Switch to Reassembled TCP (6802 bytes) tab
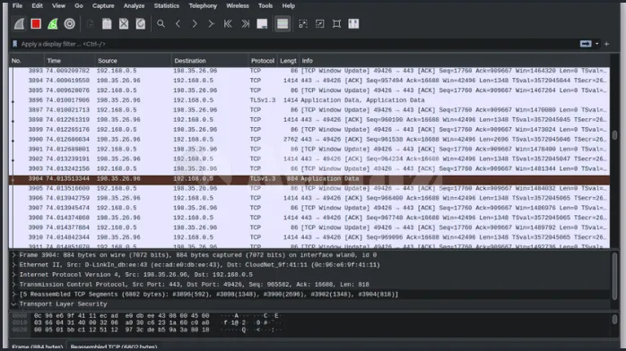The width and height of the screenshot is (626, 351). click(x=113, y=347)
